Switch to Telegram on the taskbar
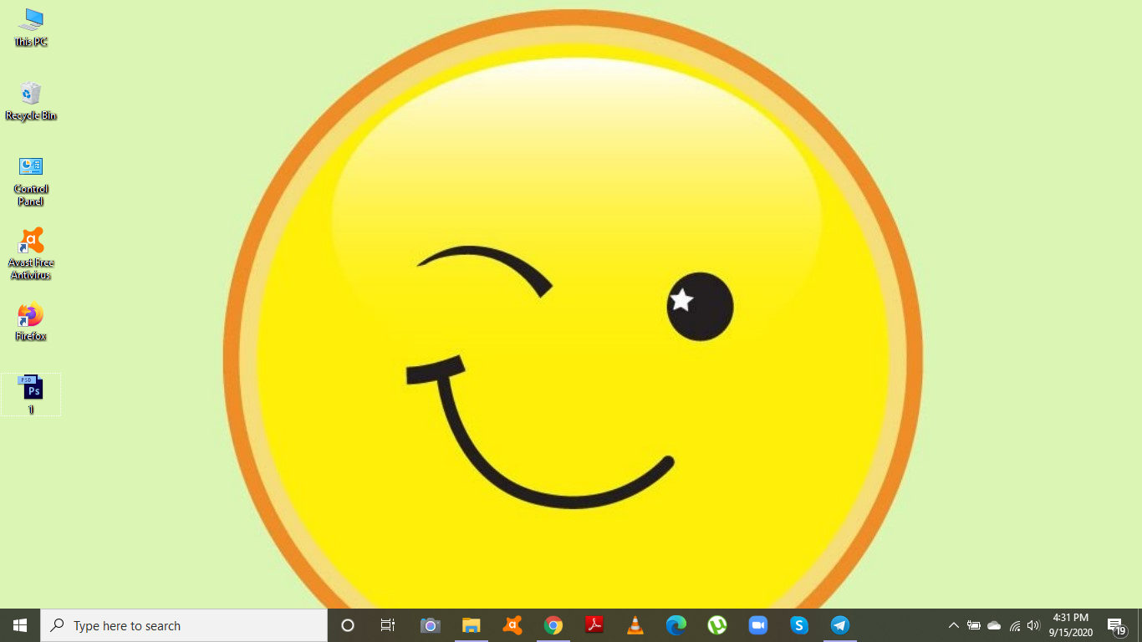The width and height of the screenshot is (1142, 642). tap(840, 625)
